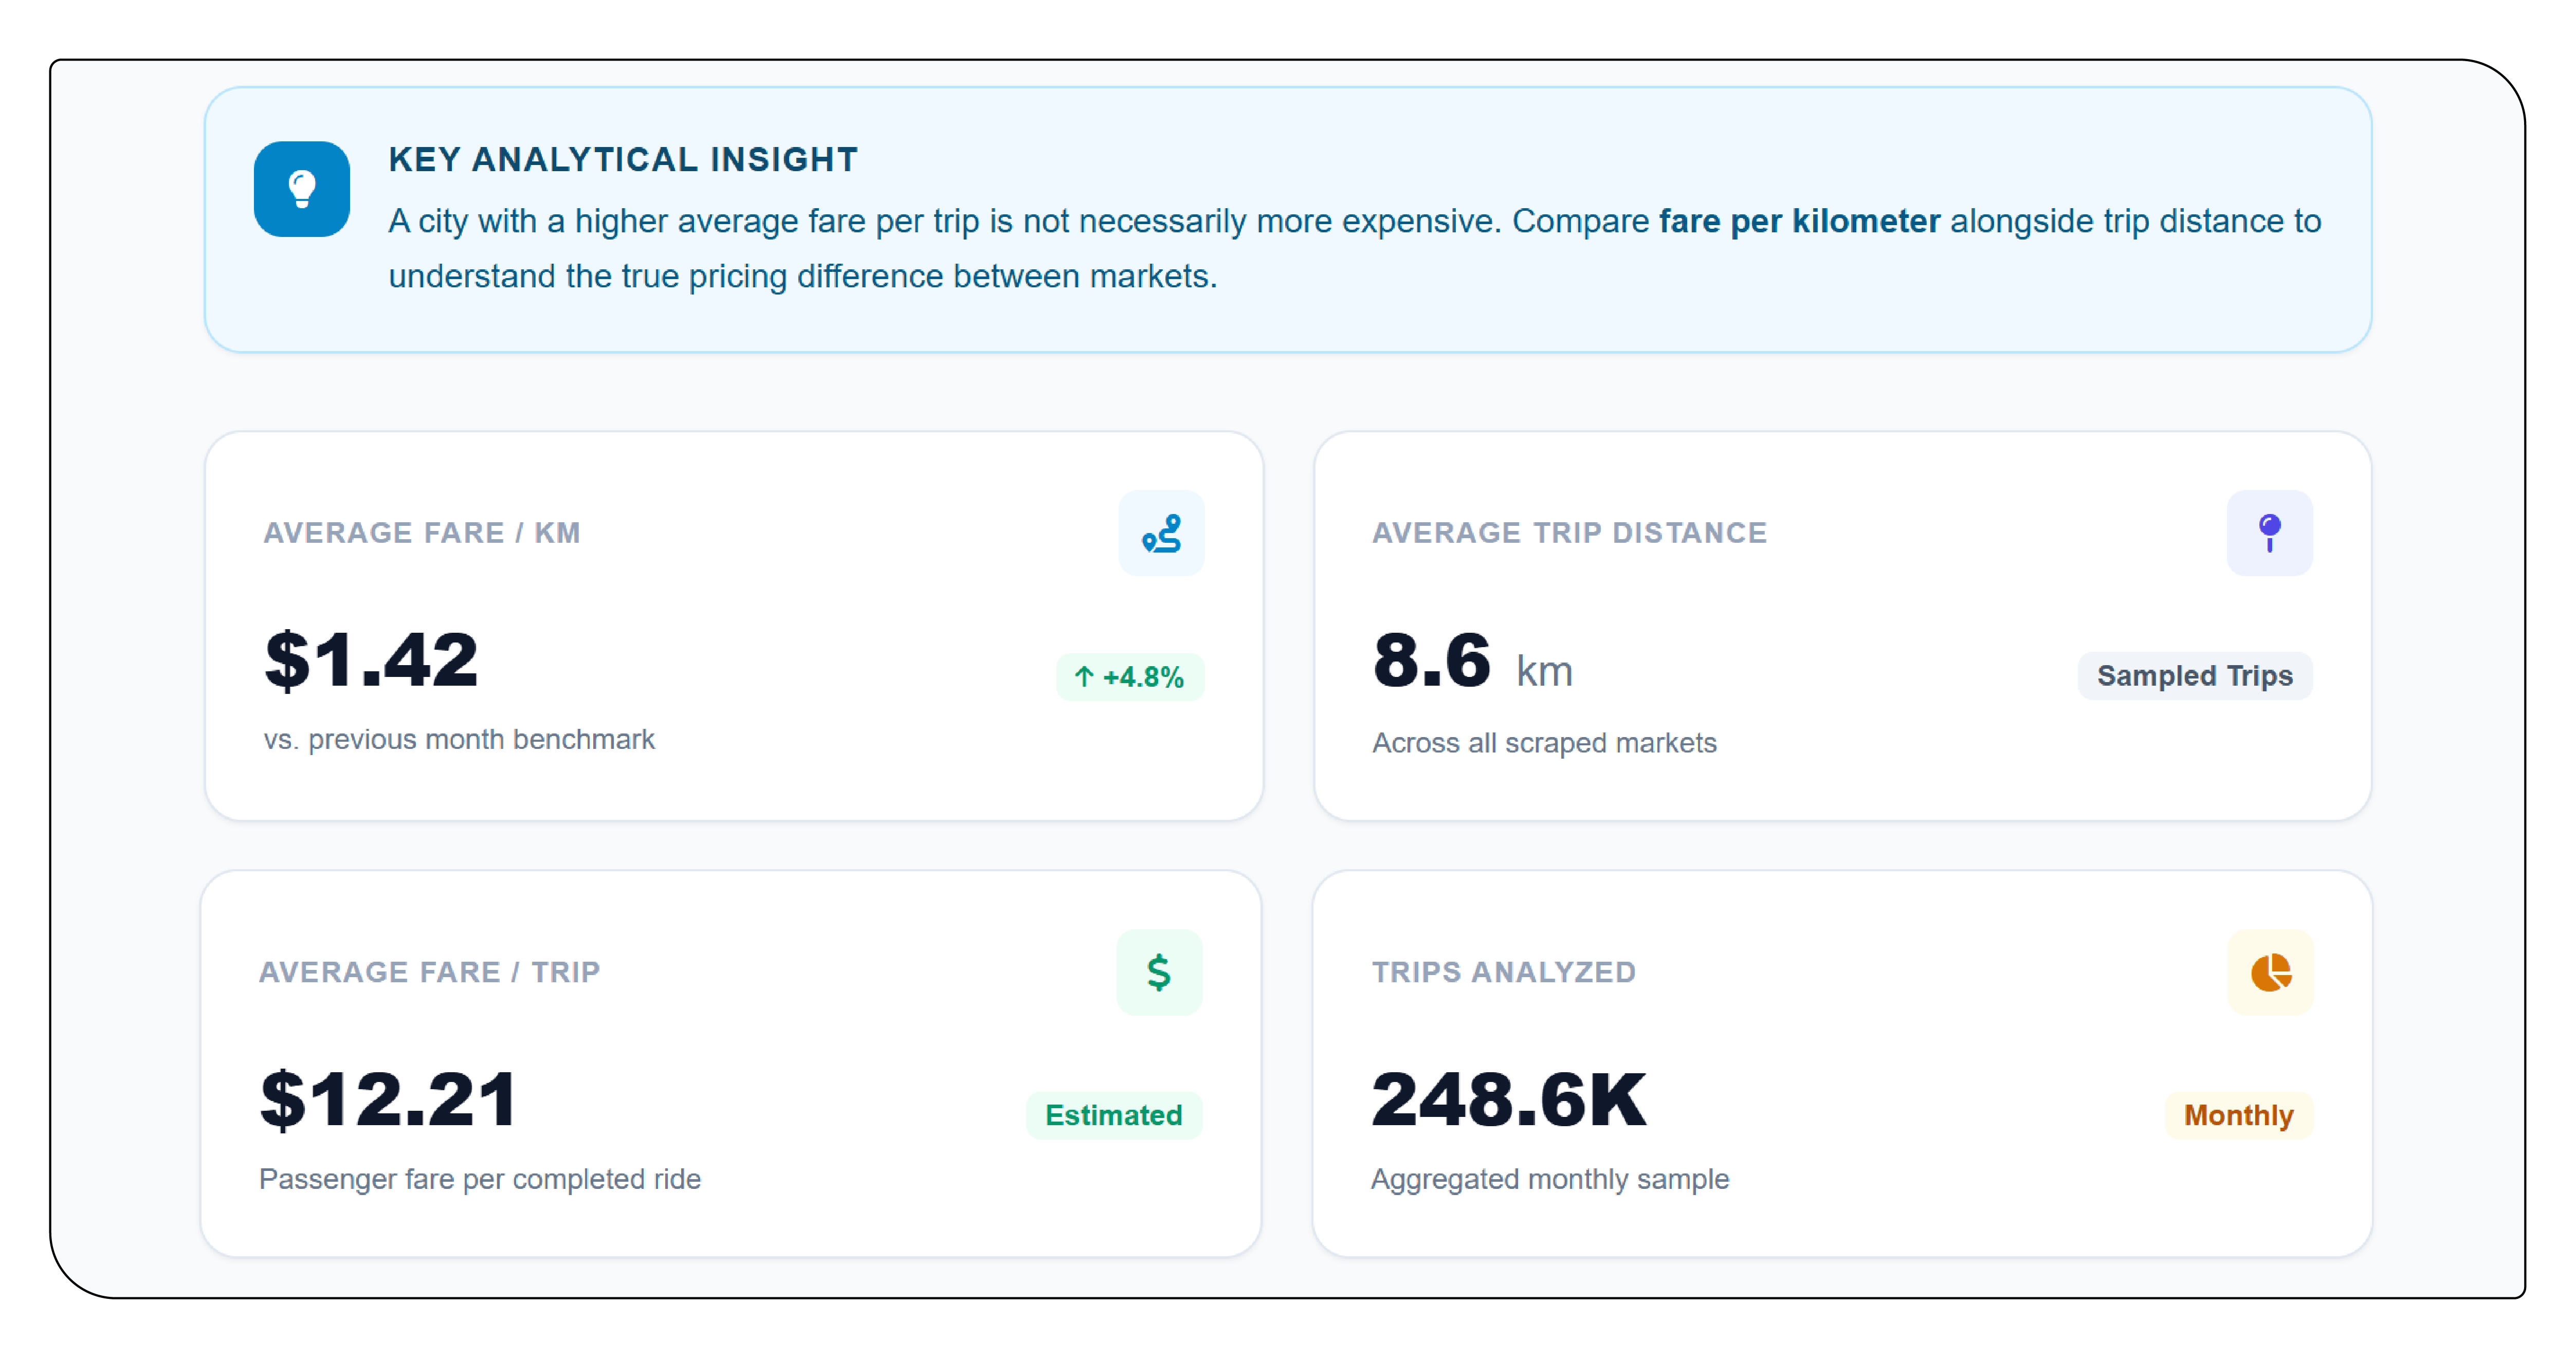Click the route icon on fare per km card
Viewport: 2576px width, 1358px height.
pyautogui.click(x=1161, y=533)
